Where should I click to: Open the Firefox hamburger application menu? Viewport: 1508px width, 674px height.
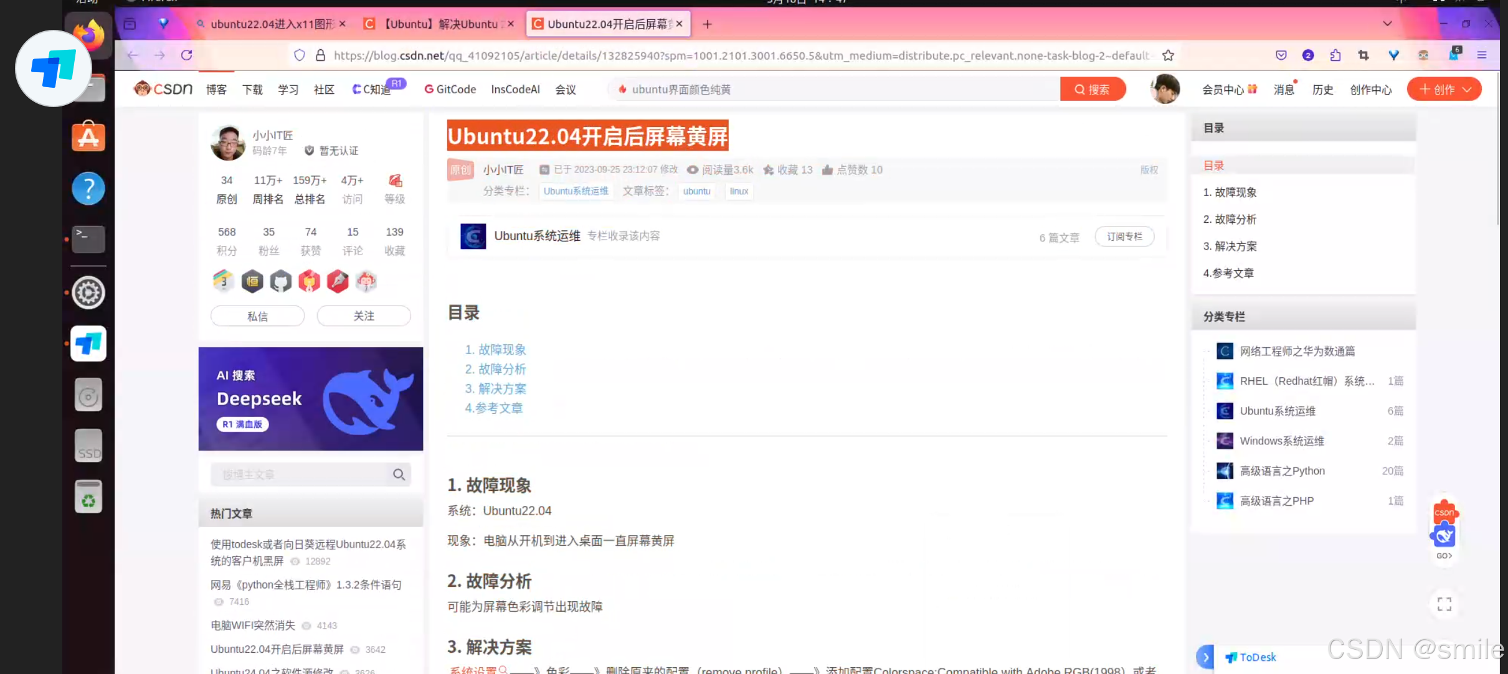(x=1482, y=55)
